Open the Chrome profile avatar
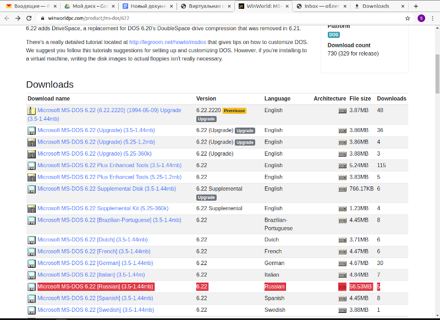The width and height of the screenshot is (440, 320). tap(421, 18)
